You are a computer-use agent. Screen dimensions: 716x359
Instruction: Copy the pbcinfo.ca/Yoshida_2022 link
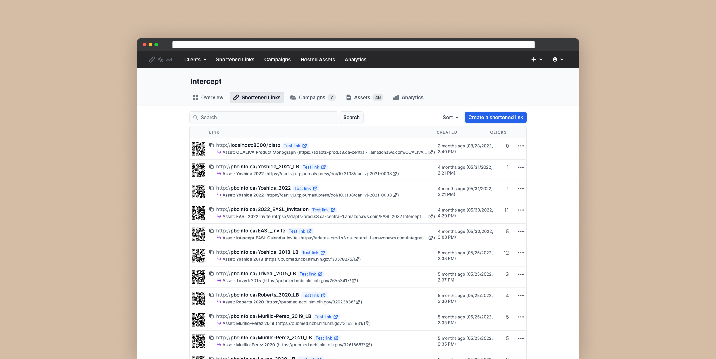(x=211, y=188)
